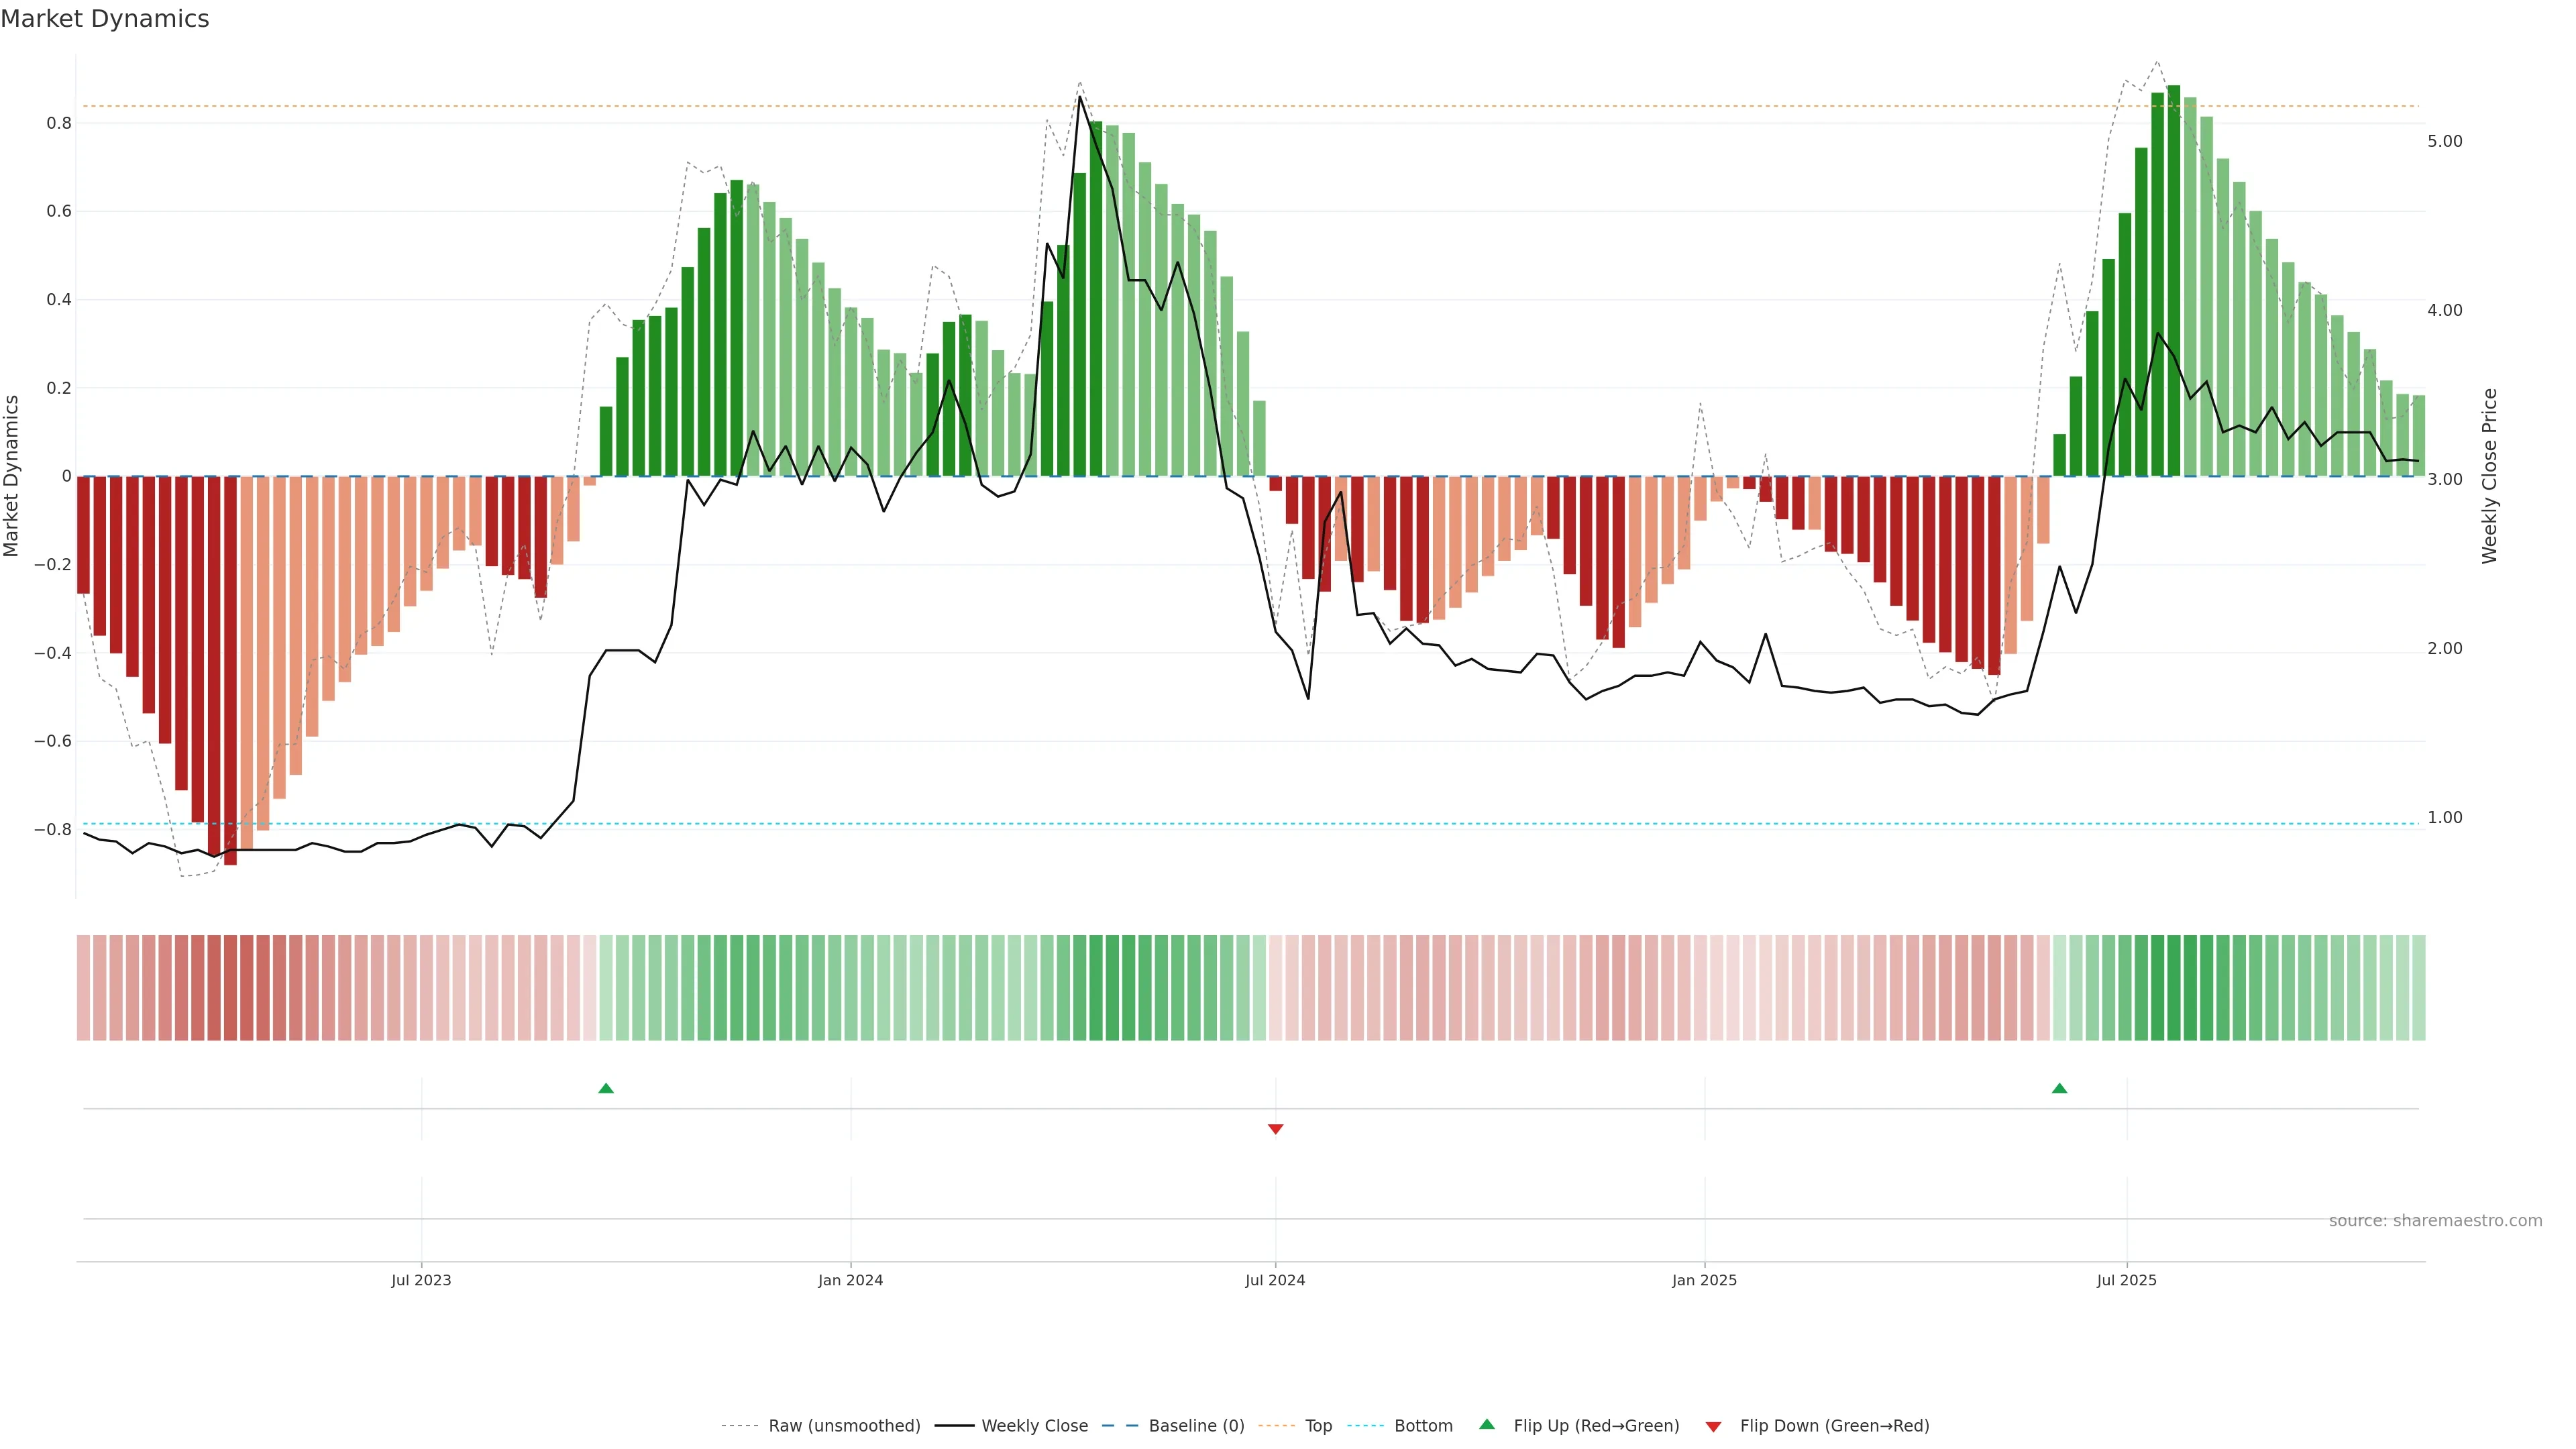
Task: Click the Jul 2025 x-axis label
Action: pos(2127,1280)
